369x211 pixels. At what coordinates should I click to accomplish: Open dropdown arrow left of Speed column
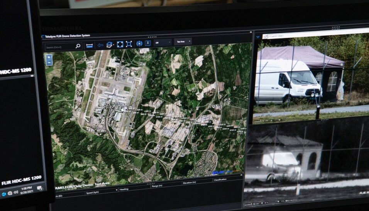116,190
